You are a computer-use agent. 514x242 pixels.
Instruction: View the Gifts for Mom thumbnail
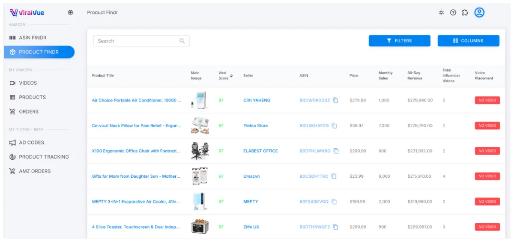click(x=200, y=176)
